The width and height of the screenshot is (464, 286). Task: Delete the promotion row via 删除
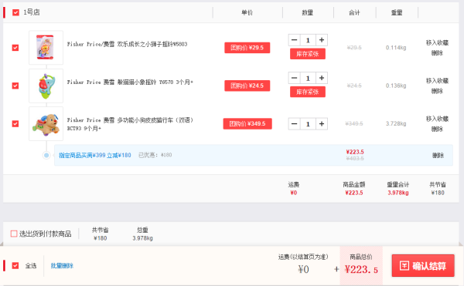(438, 156)
